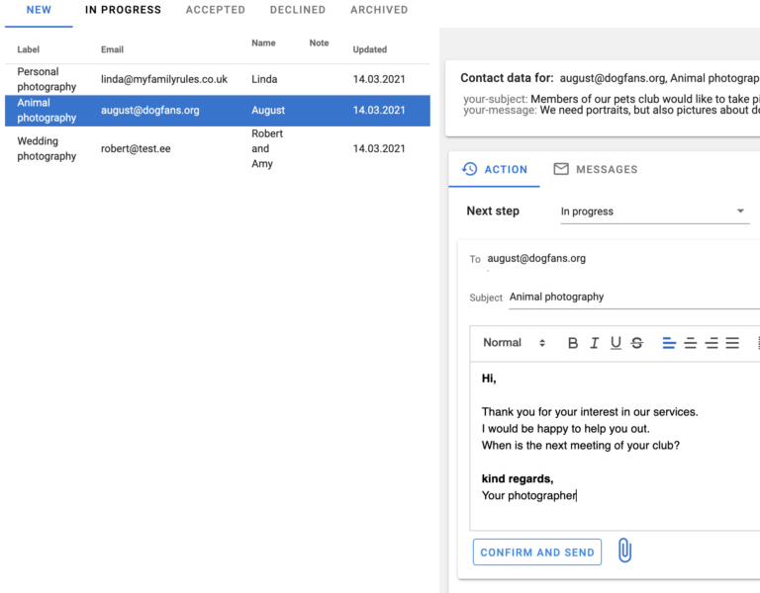Click the your-message line in contact data
Screen dimensions: 760x593
[x=612, y=111]
